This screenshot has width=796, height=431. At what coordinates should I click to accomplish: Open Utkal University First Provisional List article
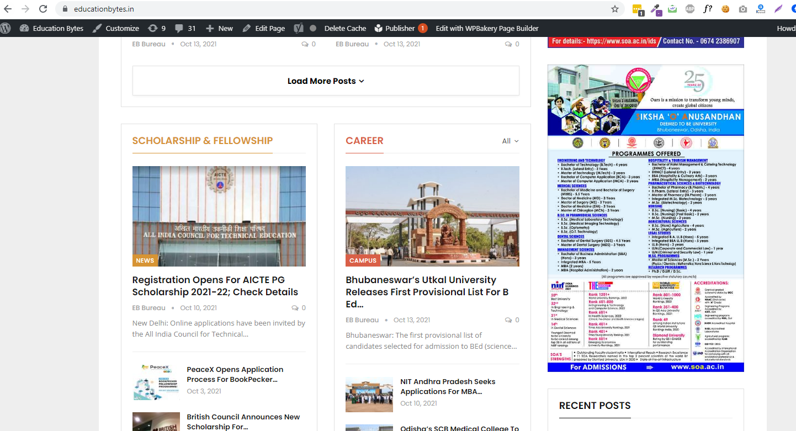pos(427,292)
